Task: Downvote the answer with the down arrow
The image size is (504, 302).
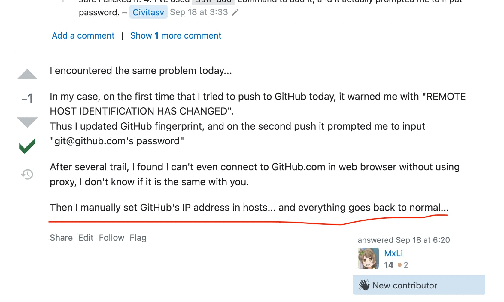Action: (27, 122)
